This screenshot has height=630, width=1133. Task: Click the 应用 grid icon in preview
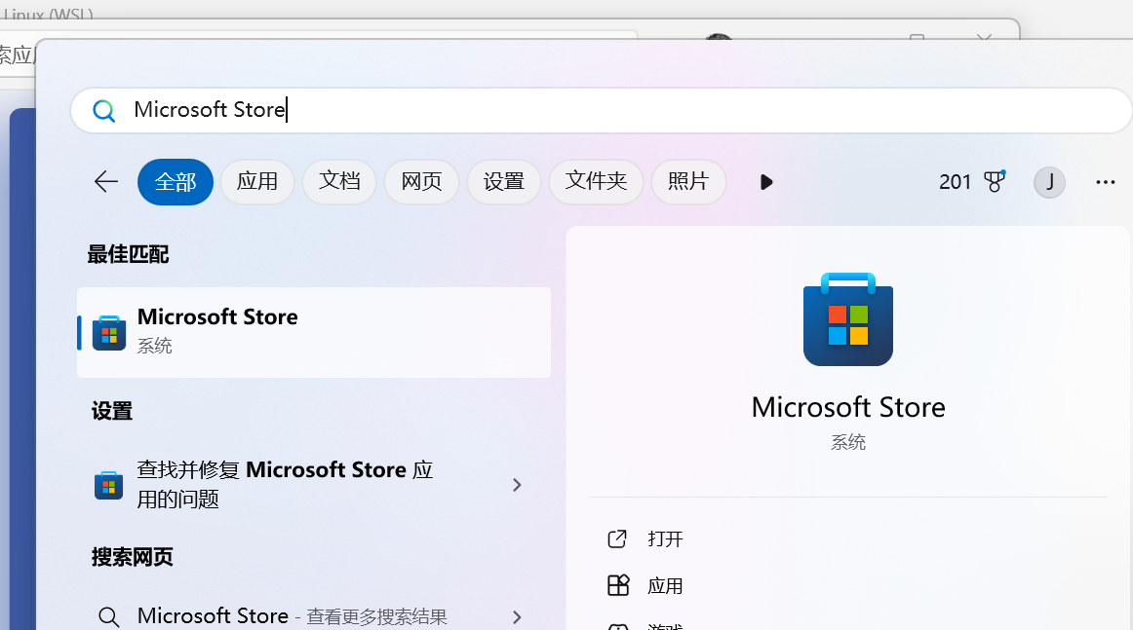[x=618, y=585]
